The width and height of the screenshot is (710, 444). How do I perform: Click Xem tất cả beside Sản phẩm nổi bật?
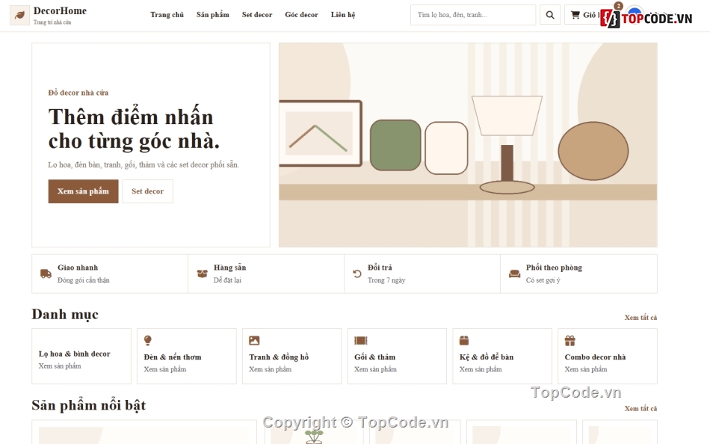pyautogui.click(x=640, y=409)
